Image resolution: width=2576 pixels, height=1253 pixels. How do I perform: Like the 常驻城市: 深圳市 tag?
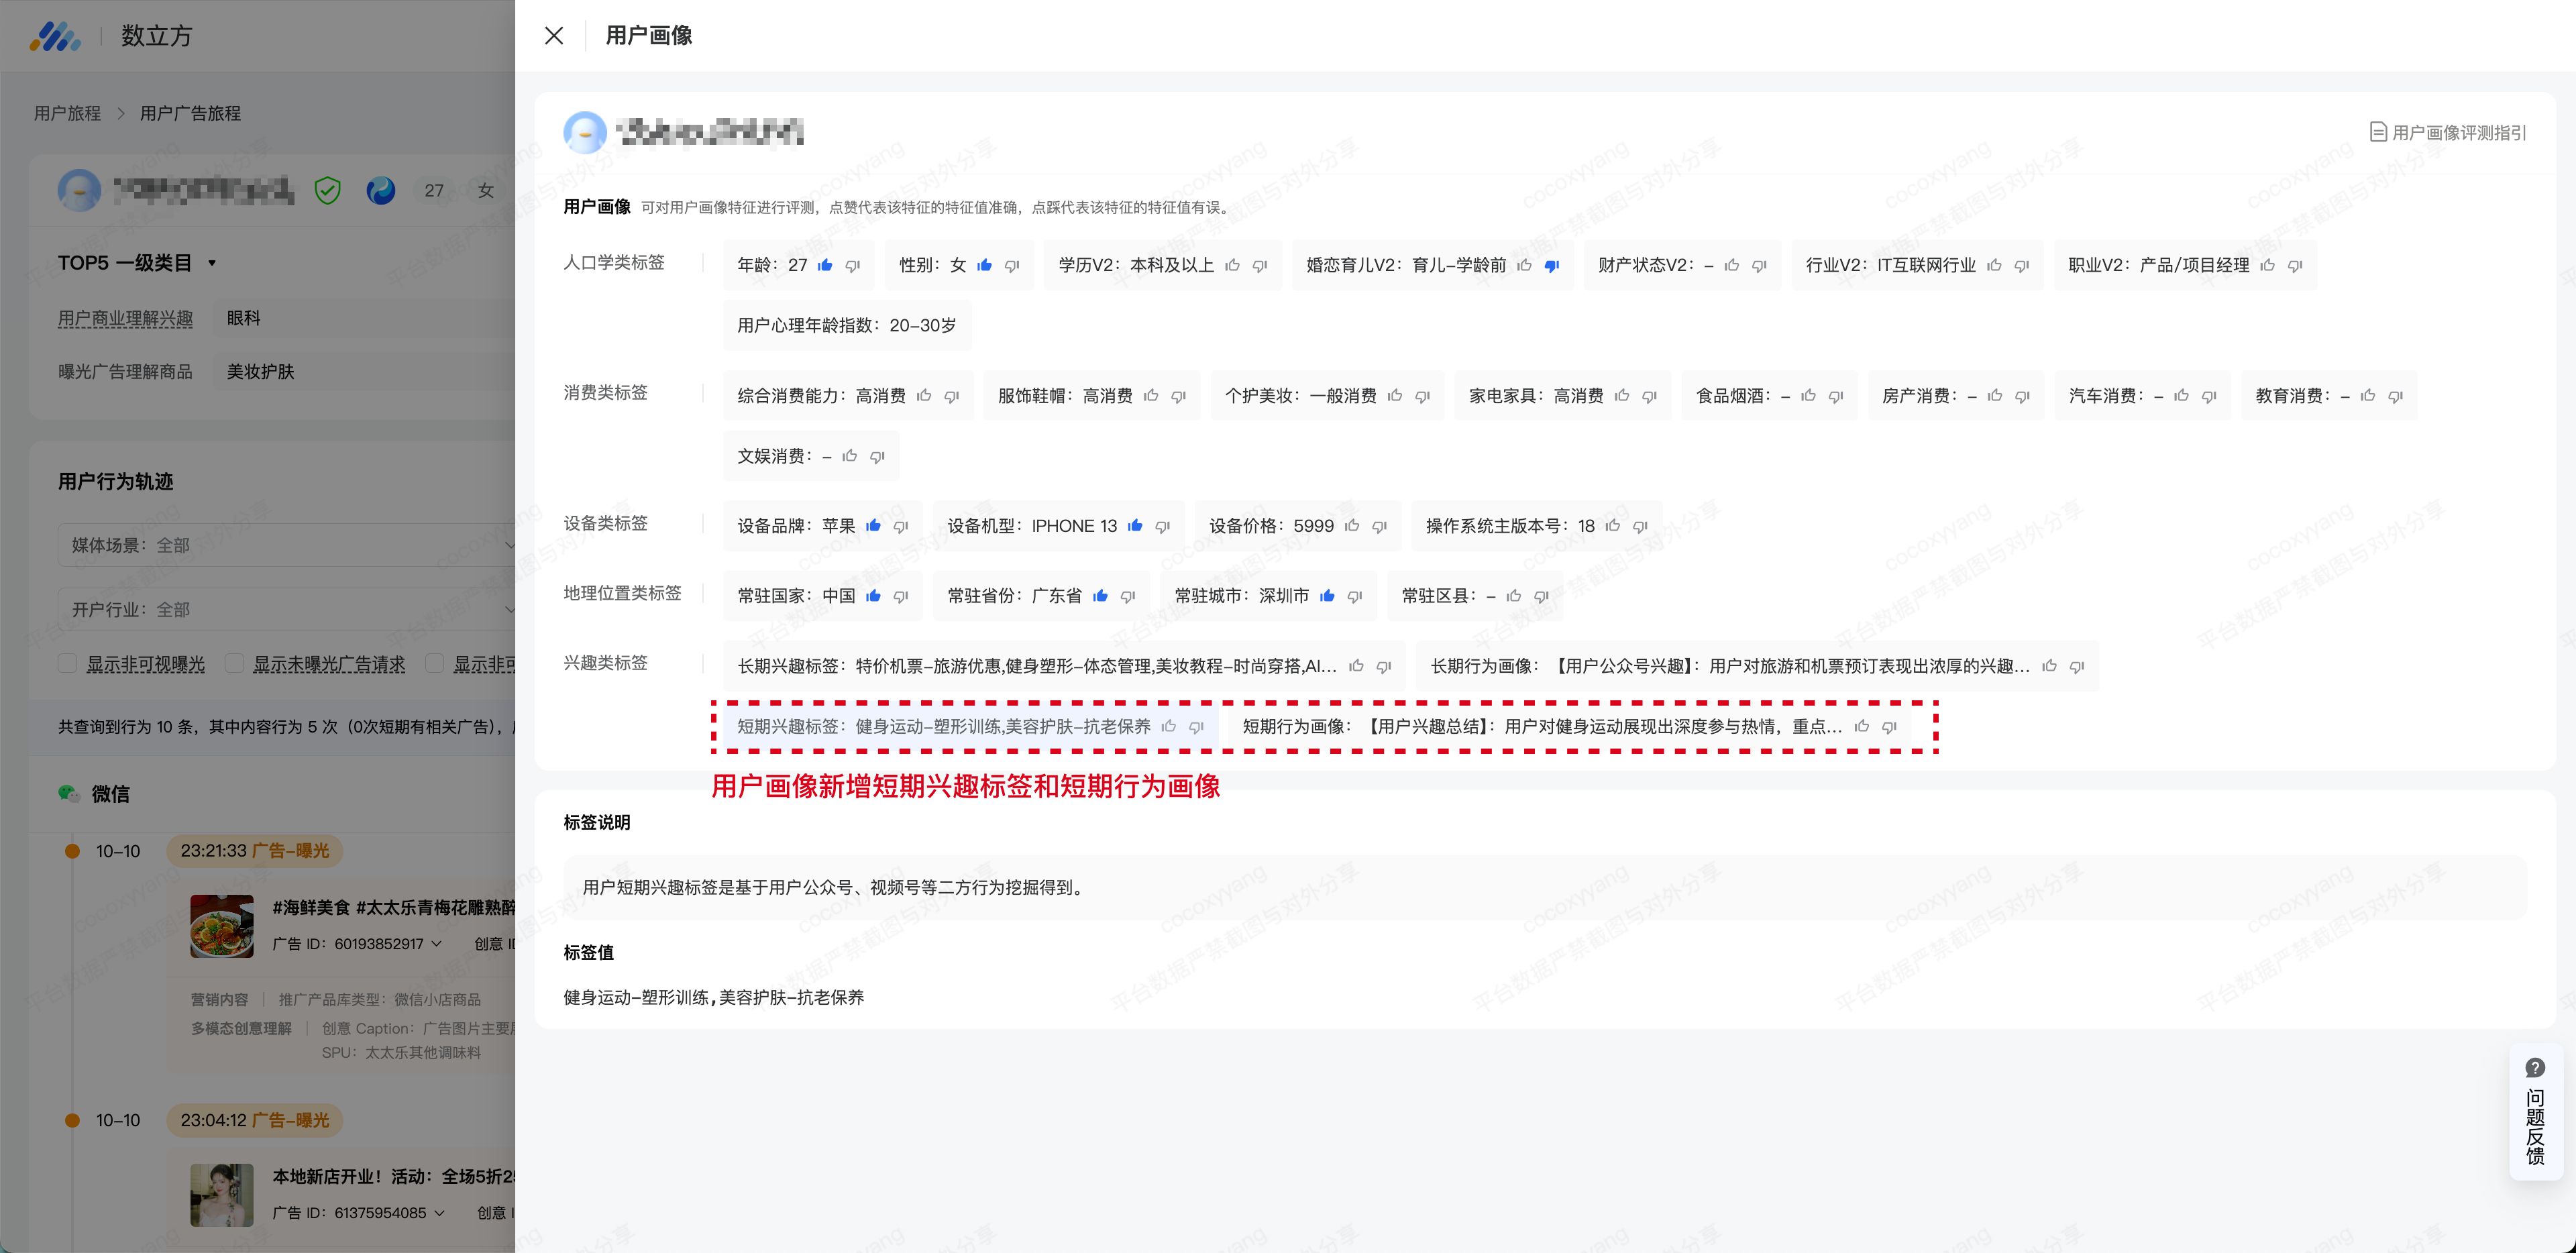pyautogui.click(x=1327, y=596)
